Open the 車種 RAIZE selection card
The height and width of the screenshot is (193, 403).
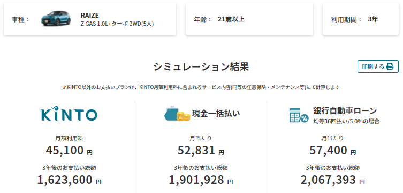90,19
